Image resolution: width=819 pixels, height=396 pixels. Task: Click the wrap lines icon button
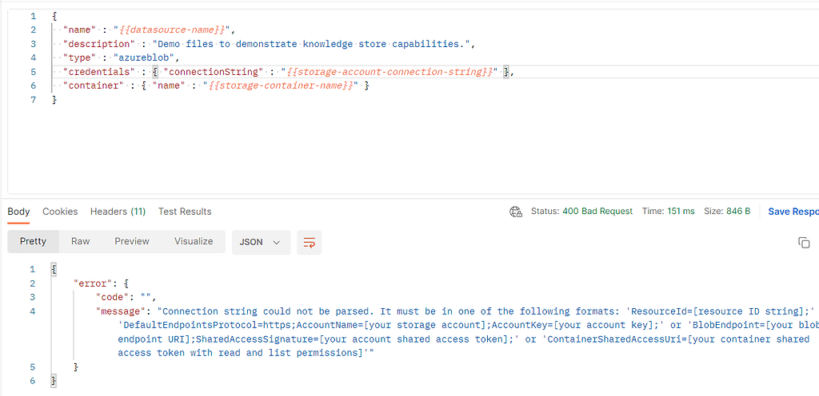pos(310,242)
